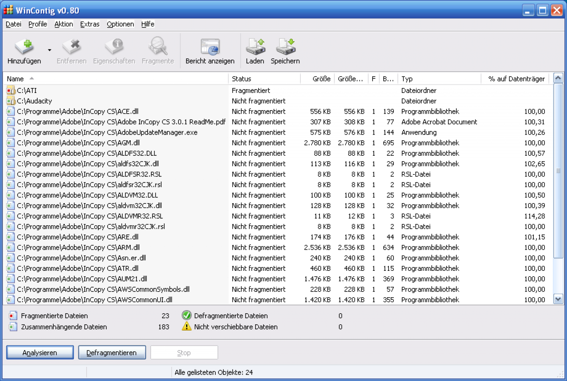Click the icon of AdobeUpdateManager.exe
Image resolution: width=567 pixels, height=381 pixels.
(x=11, y=132)
